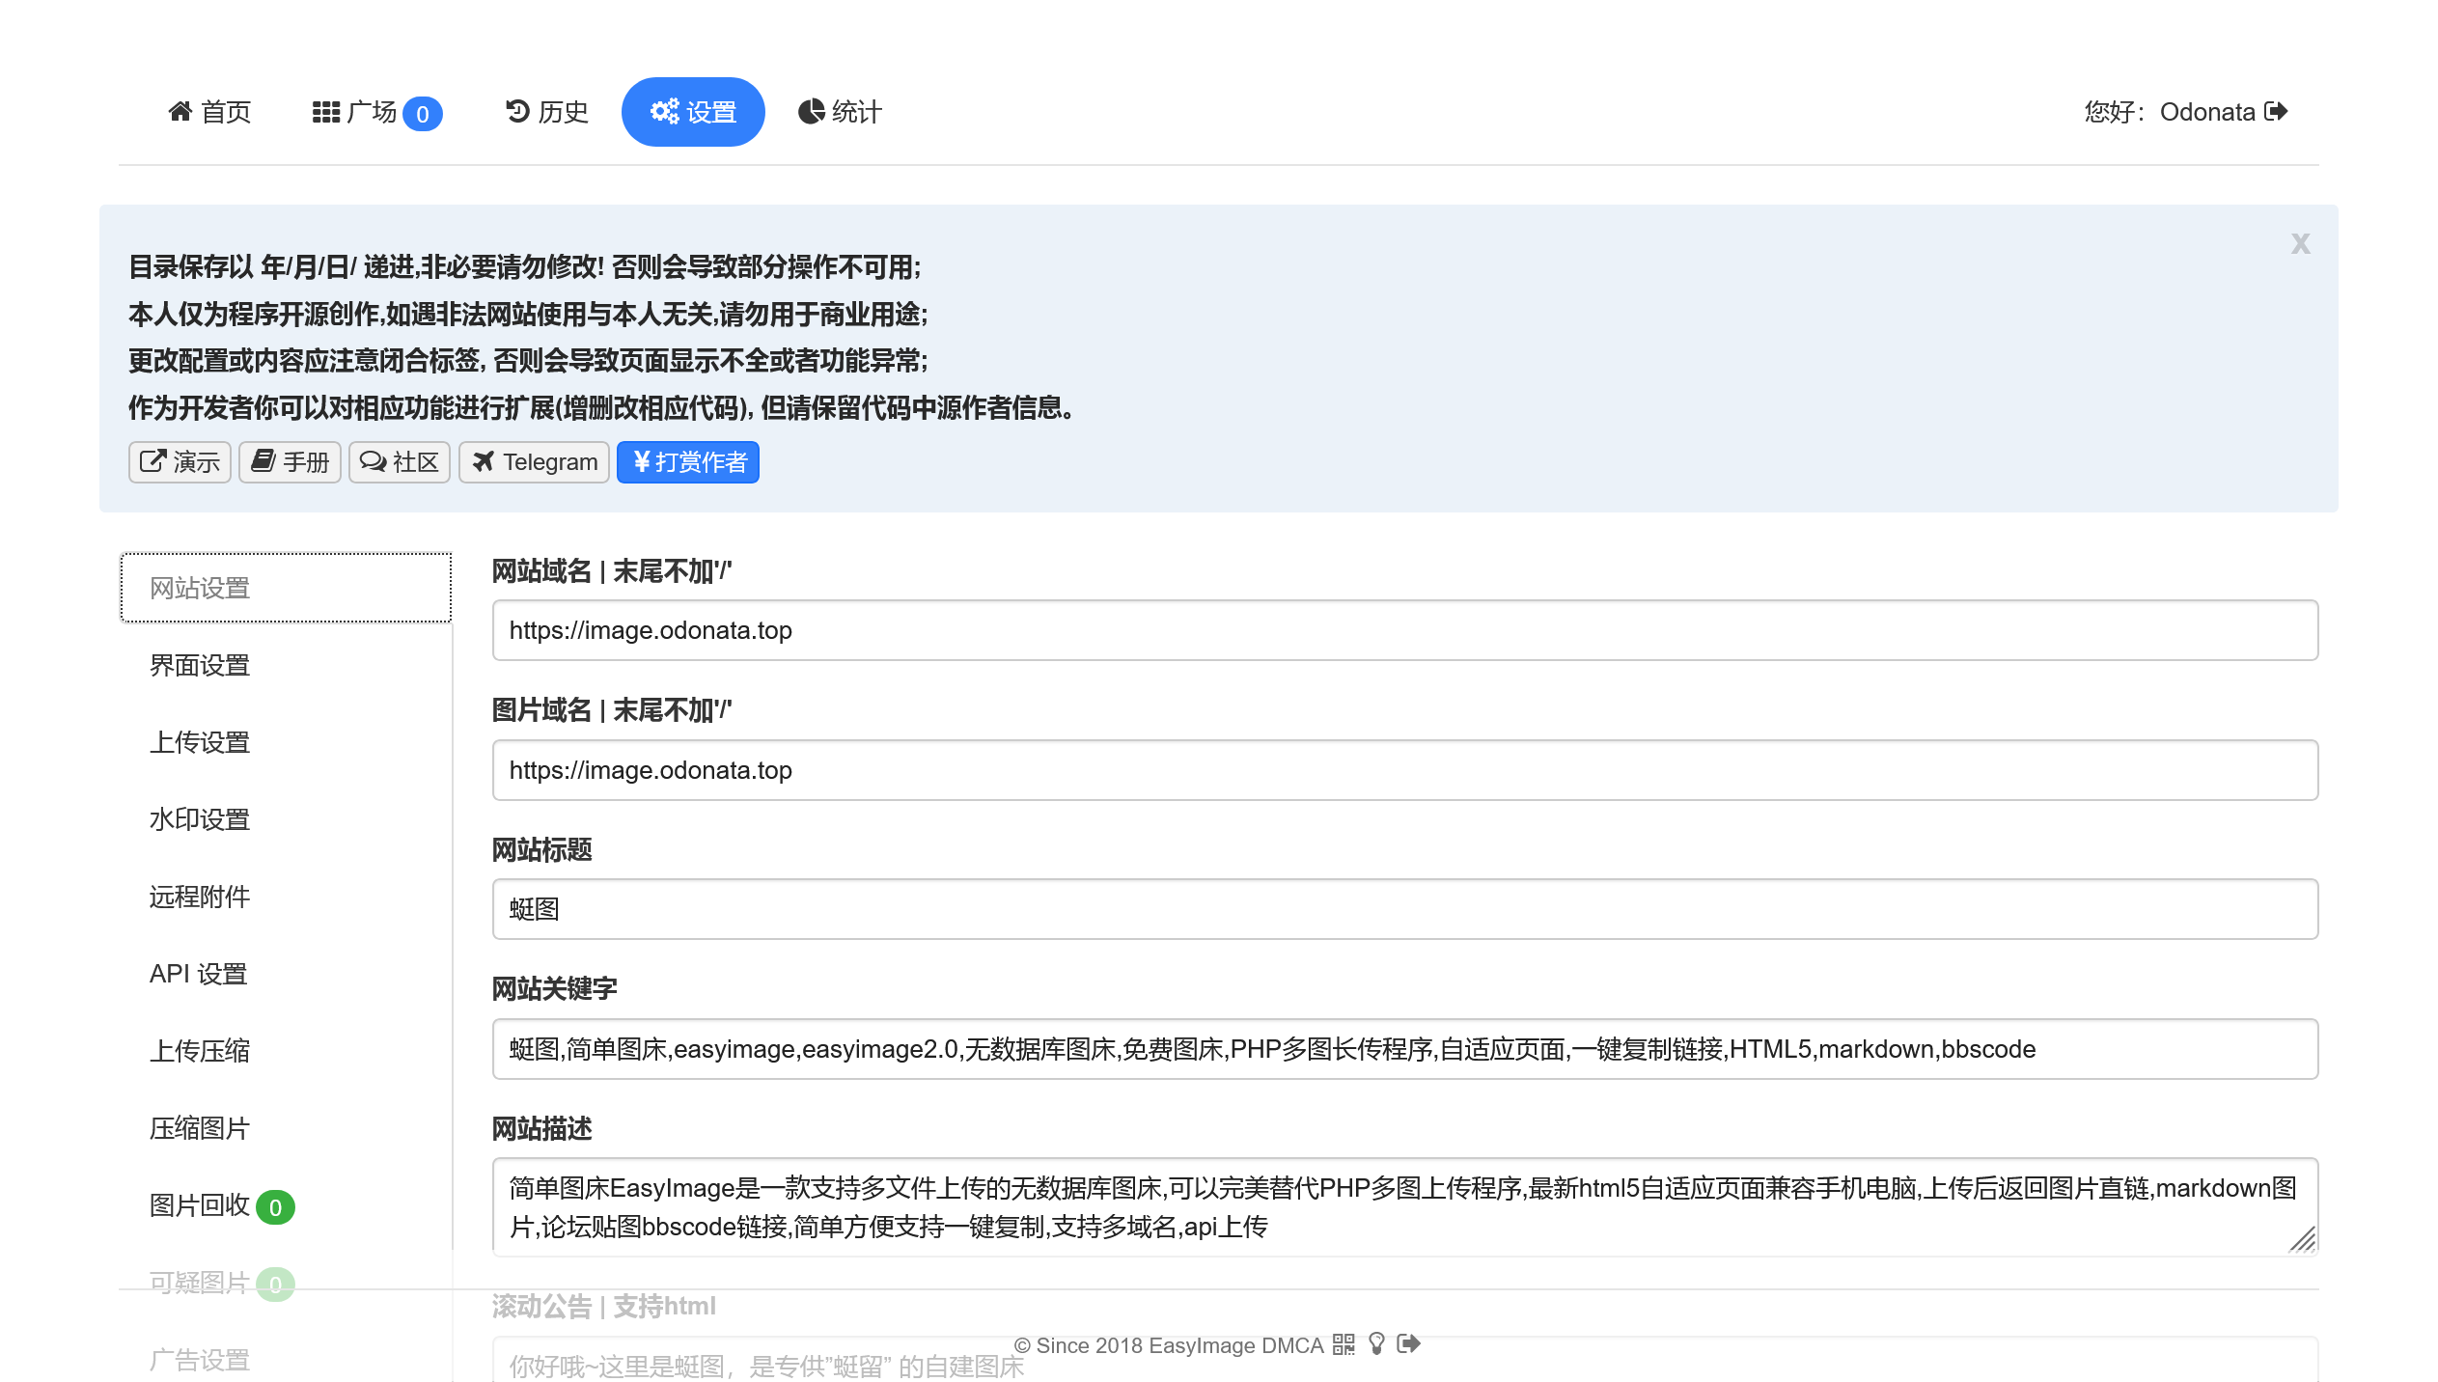Open the Telegram button
2438x1382 pixels.
[534, 462]
